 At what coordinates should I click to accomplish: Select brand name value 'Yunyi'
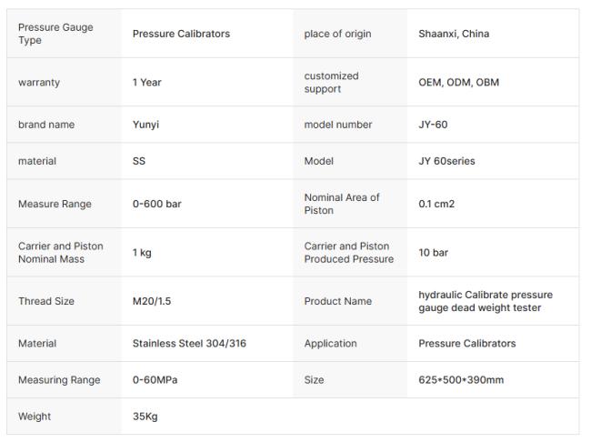(x=145, y=125)
